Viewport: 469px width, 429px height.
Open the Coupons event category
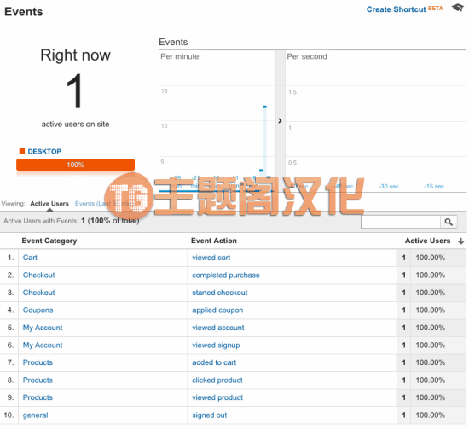pyautogui.click(x=38, y=310)
